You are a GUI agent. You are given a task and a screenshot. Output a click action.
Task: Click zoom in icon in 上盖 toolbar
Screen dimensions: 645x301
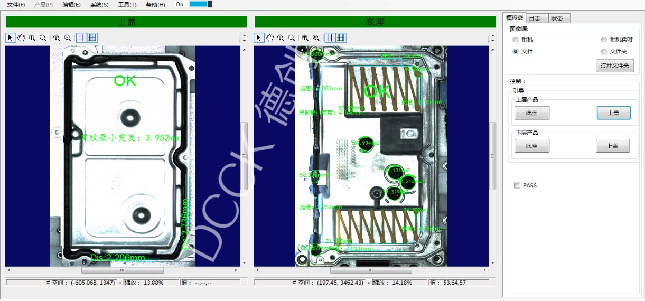pyautogui.click(x=32, y=37)
